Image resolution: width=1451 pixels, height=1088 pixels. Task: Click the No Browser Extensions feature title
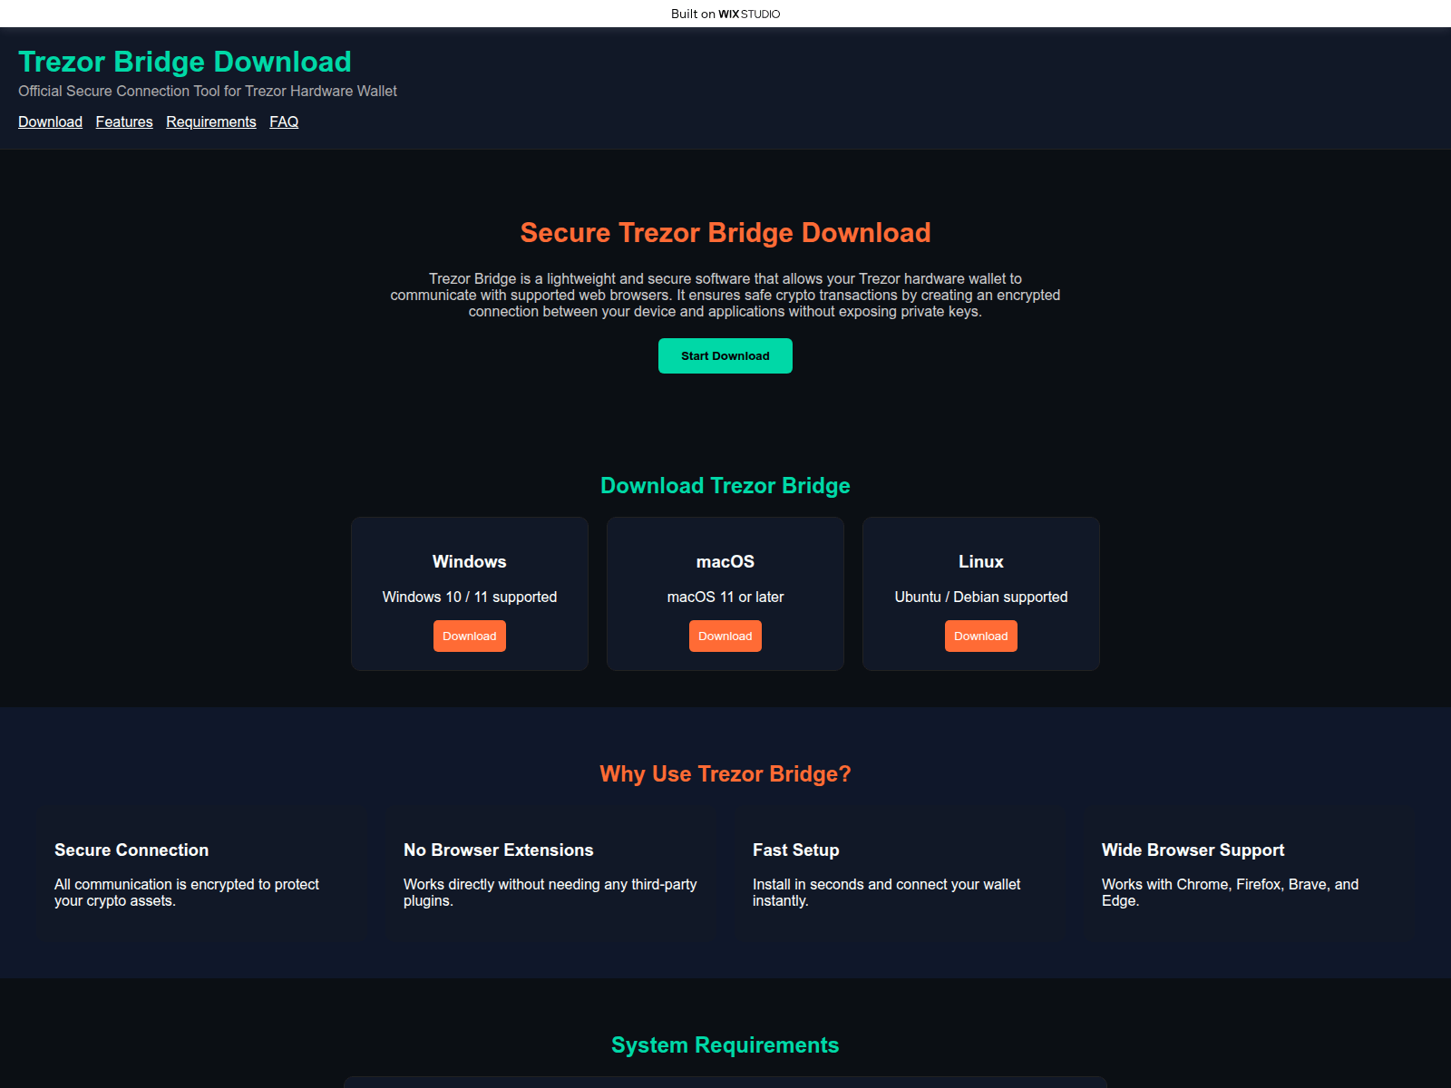coord(498,850)
